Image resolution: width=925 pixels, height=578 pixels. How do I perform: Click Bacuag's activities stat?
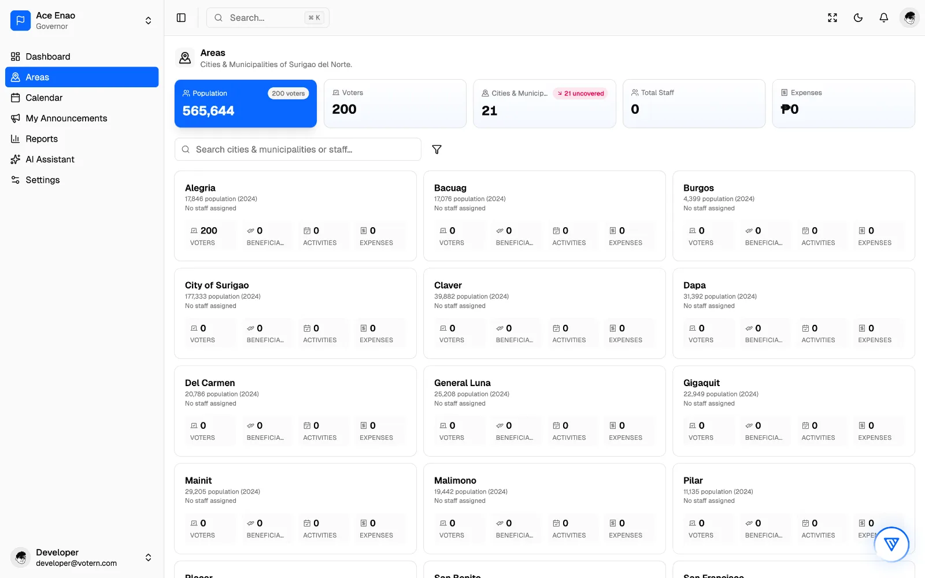[573, 236]
